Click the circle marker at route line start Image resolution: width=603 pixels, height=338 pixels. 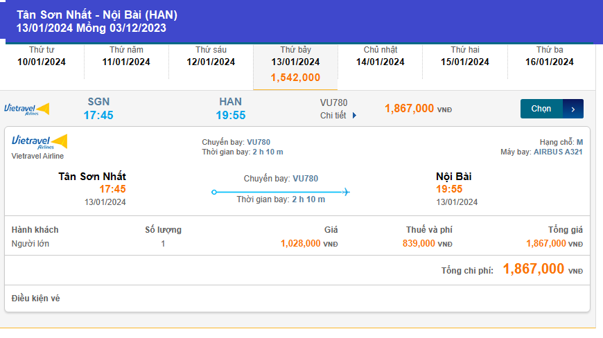click(214, 192)
